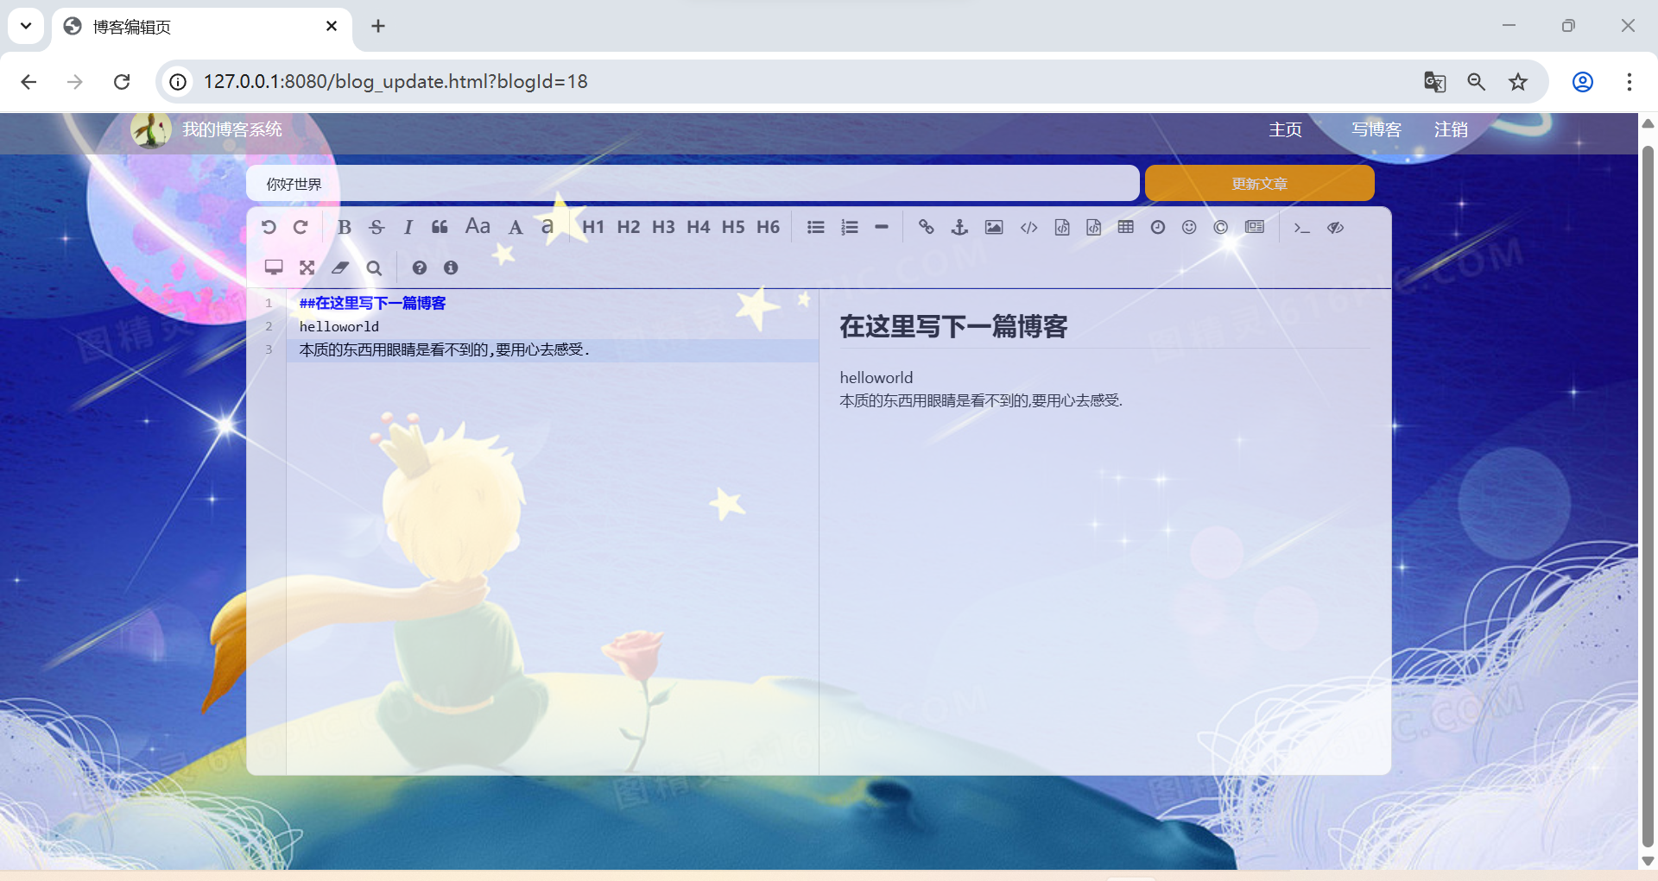Screen dimensions: 1658x881
Task: Open emoji picker smiley icon
Action: click(1189, 227)
